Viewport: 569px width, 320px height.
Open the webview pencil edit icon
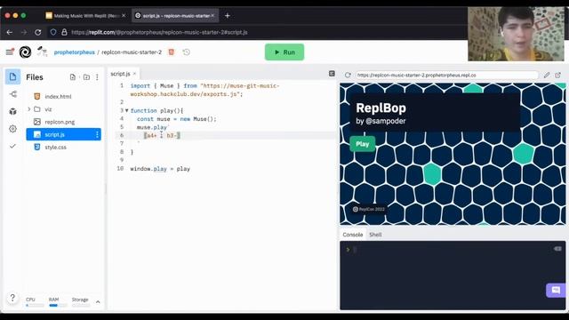pyautogui.click(x=547, y=75)
